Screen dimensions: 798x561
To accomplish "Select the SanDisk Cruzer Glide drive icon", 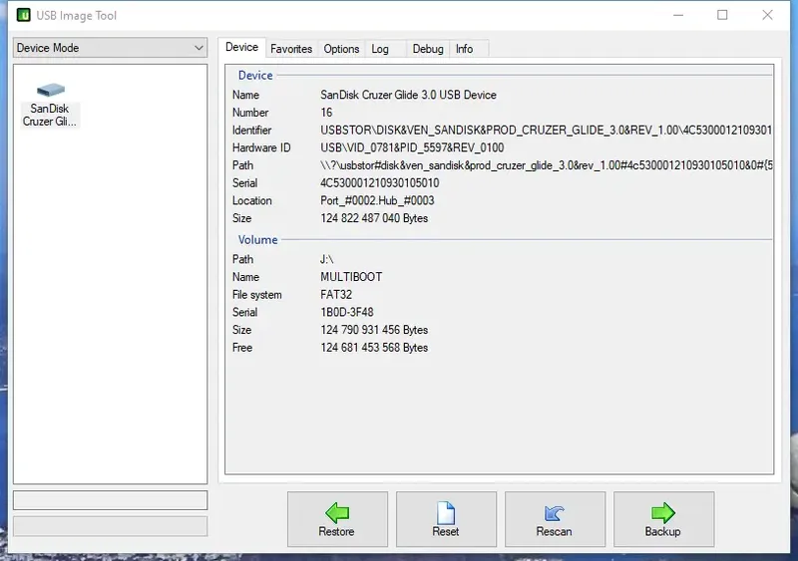I will 50,105.
